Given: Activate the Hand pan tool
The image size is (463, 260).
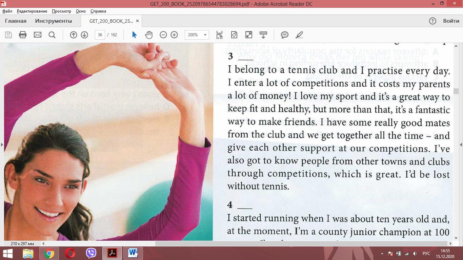Looking at the screenshot, I should point(149,35).
